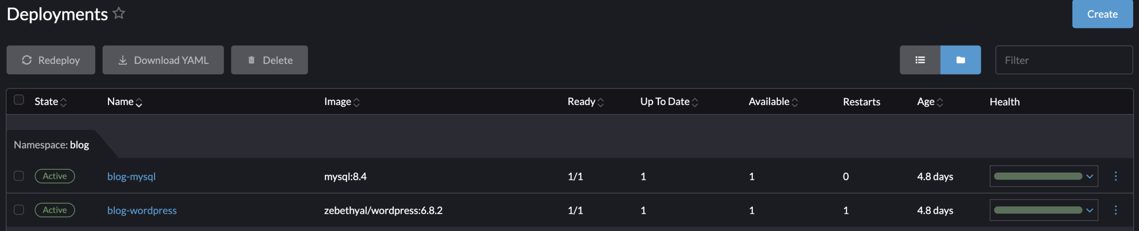Viewport: 1139px width, 231px height.
Task: Click blog-mysql green health bar
Action: click(x=1038, y=176)
